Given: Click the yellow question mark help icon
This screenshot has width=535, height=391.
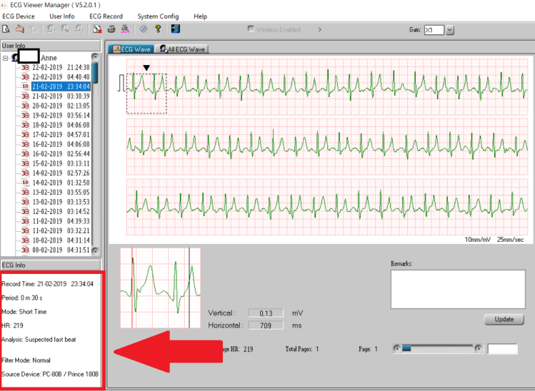Looking at the screenshot, I should coord(158,29).
